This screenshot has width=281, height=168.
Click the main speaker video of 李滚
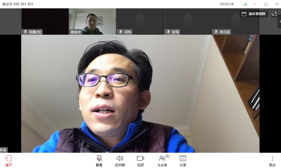click(x=140, y=94)
